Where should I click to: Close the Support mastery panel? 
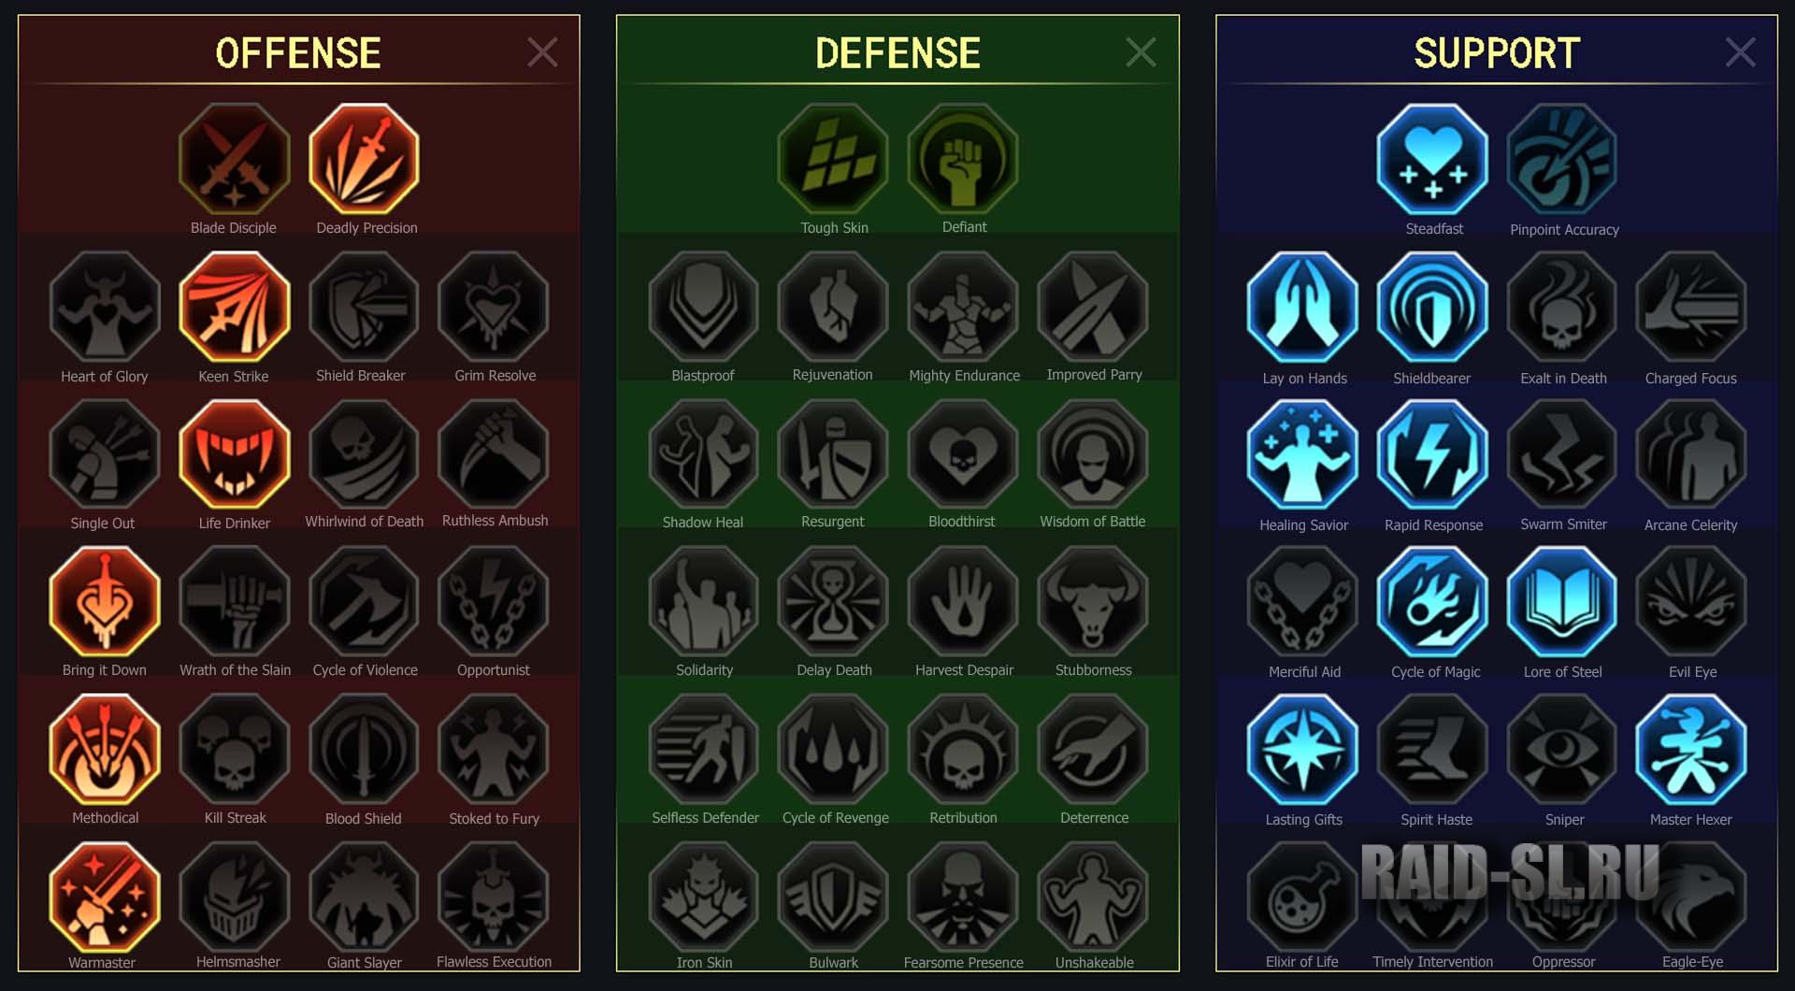pos(1740,52)
